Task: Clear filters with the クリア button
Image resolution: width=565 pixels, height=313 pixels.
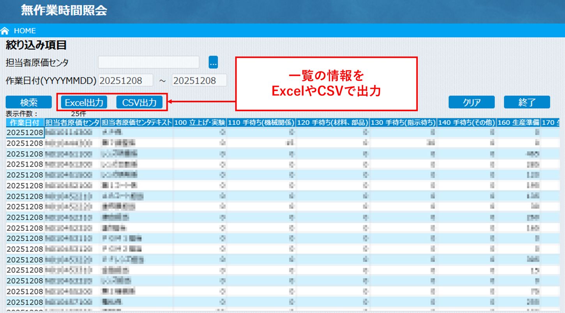Action: click(x=472, y=102)
